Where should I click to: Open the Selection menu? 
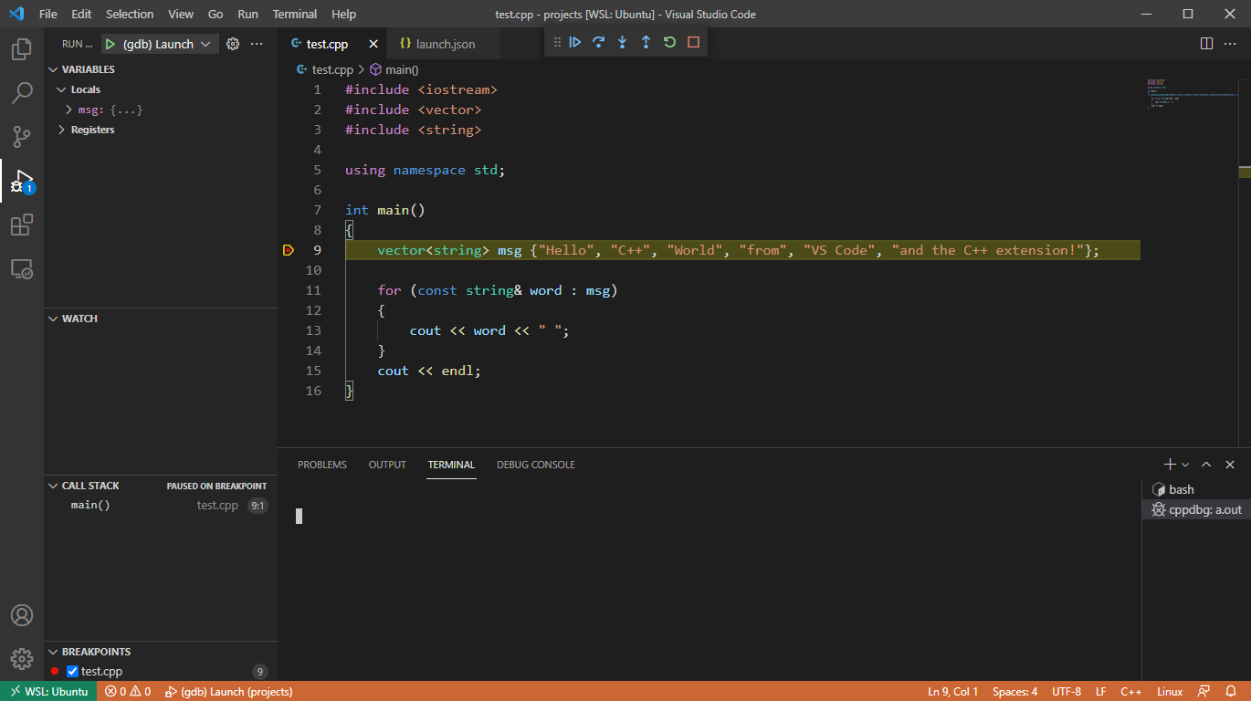tap(130, 14)
